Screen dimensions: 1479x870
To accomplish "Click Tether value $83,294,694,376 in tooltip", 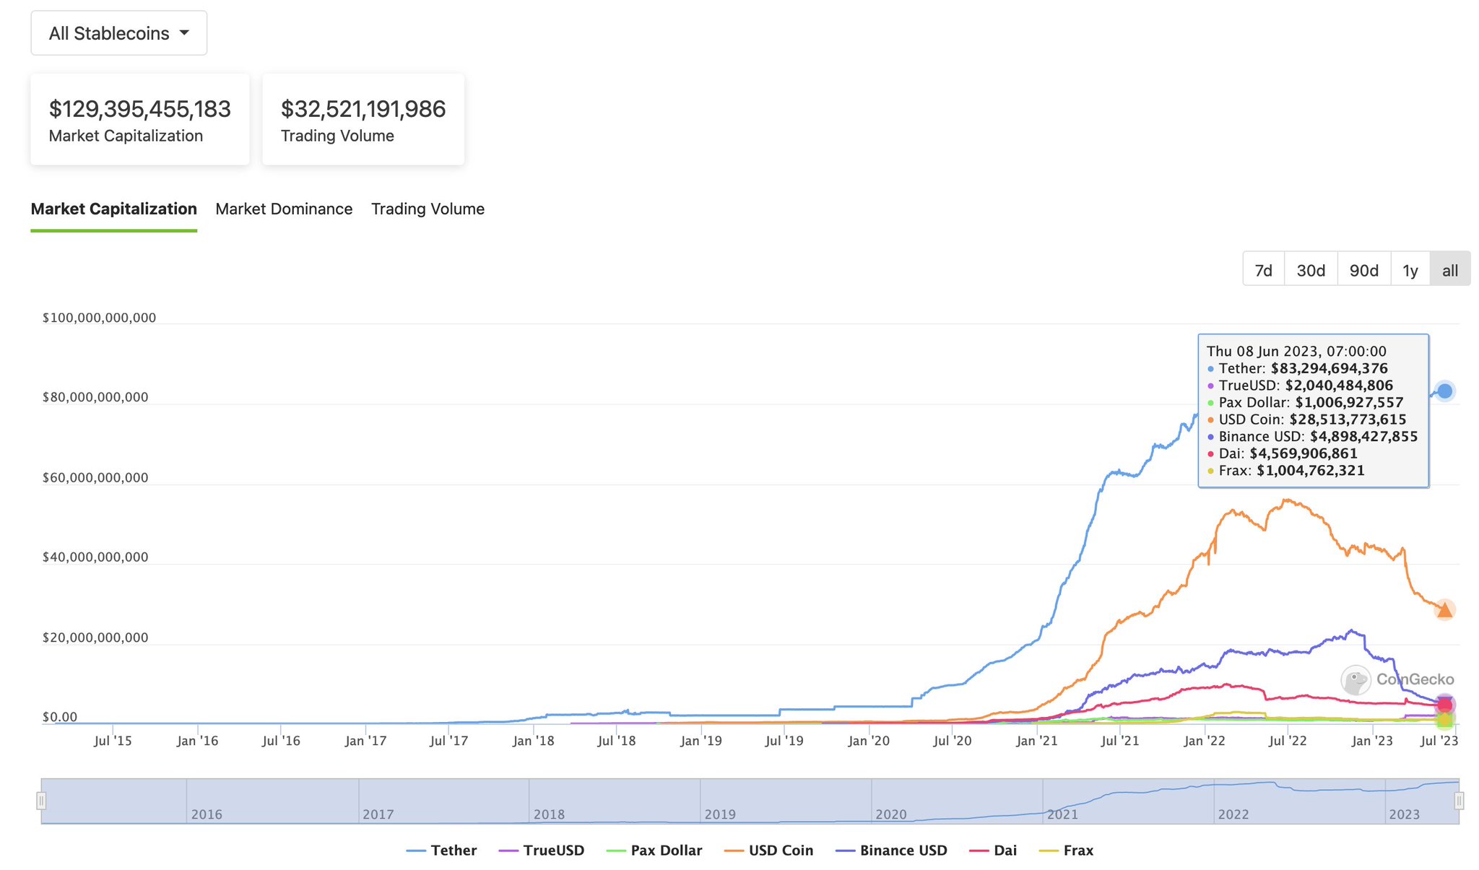I will (x=1330, y=368).
